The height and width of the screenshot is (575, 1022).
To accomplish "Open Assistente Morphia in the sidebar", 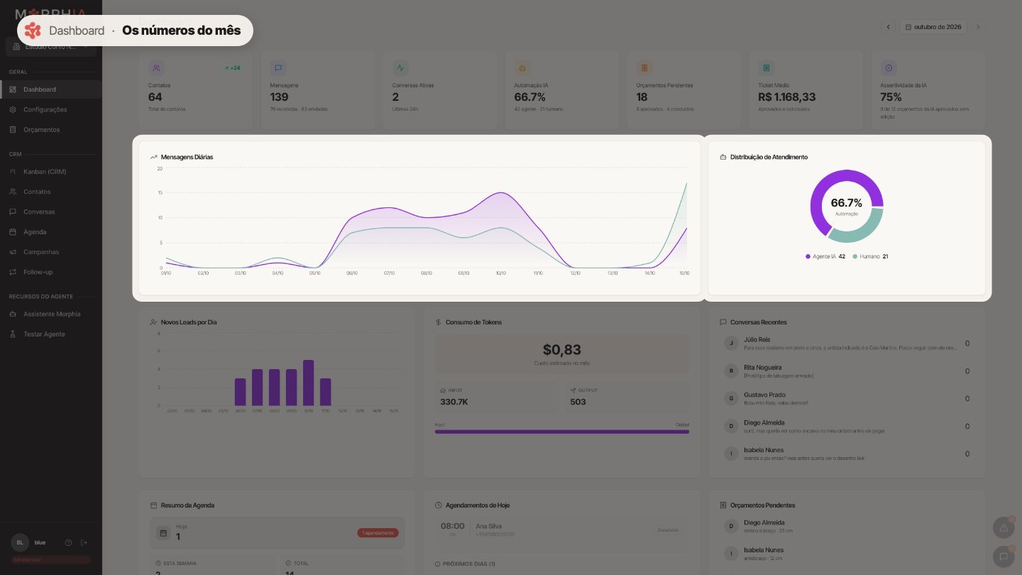I will [50, 314].
